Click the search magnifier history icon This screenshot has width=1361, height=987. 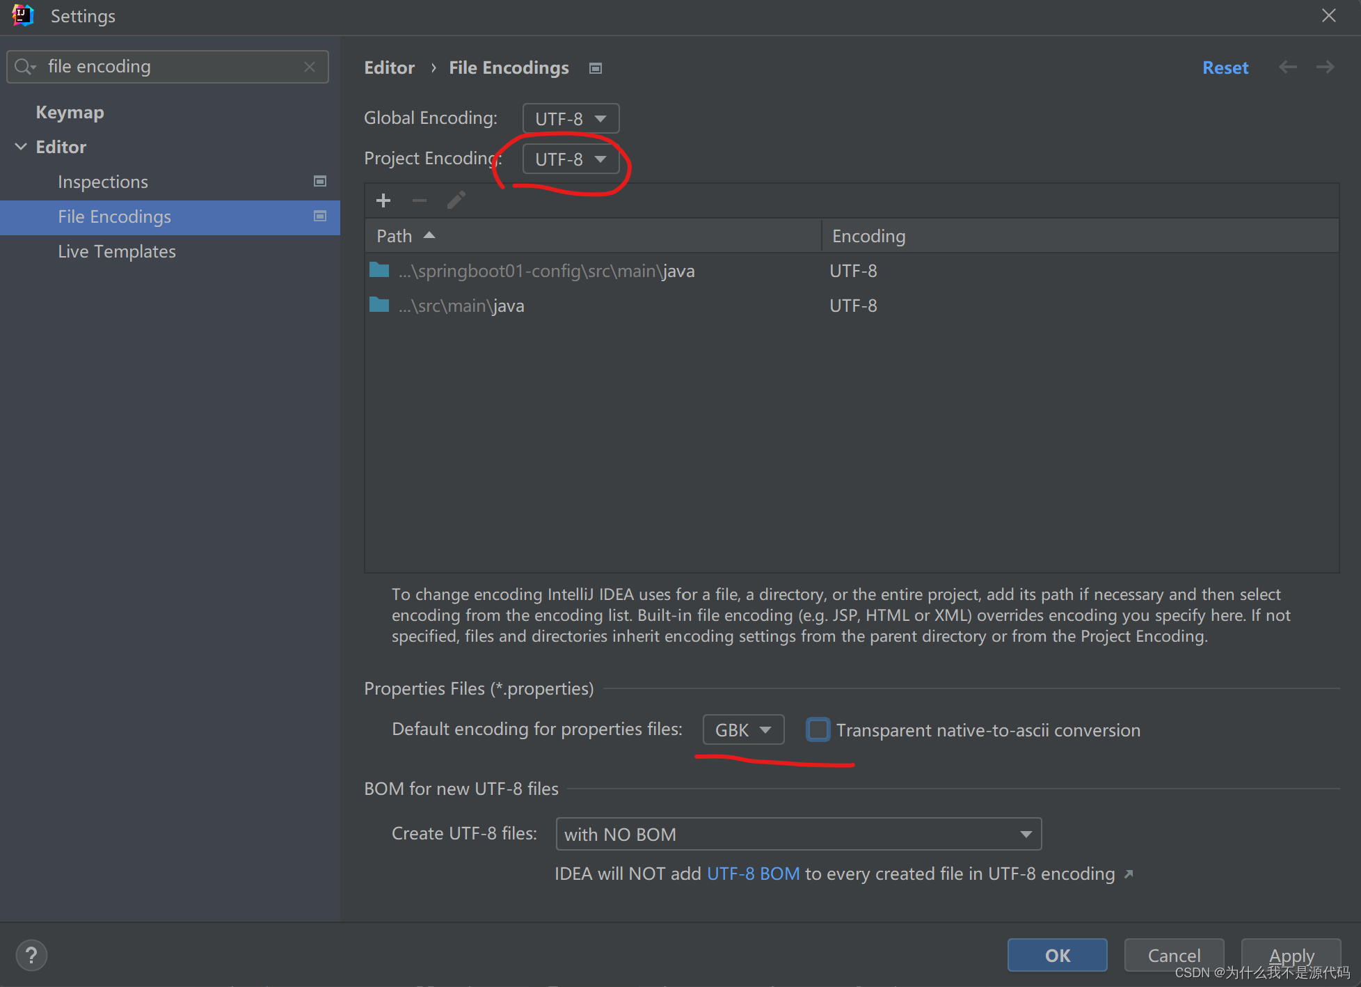pos(25,67)
